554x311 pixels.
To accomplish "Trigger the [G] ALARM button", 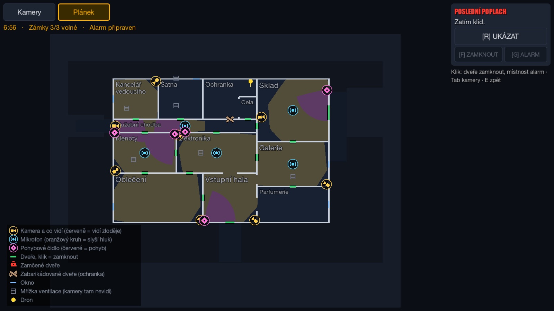I will point(526,55).
